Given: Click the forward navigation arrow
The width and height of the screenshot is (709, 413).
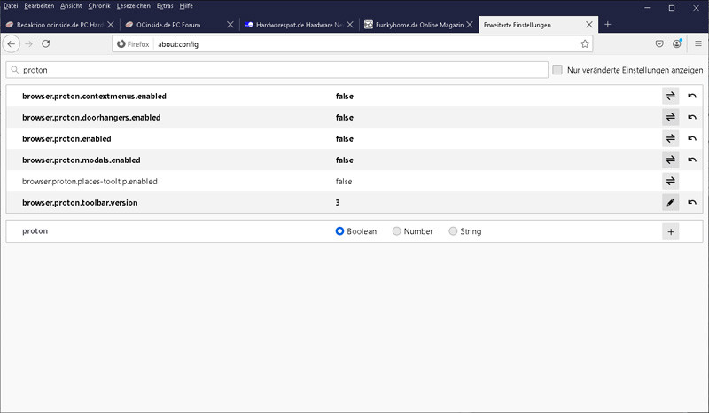Looking at the screenshot, I should [29, 44].
